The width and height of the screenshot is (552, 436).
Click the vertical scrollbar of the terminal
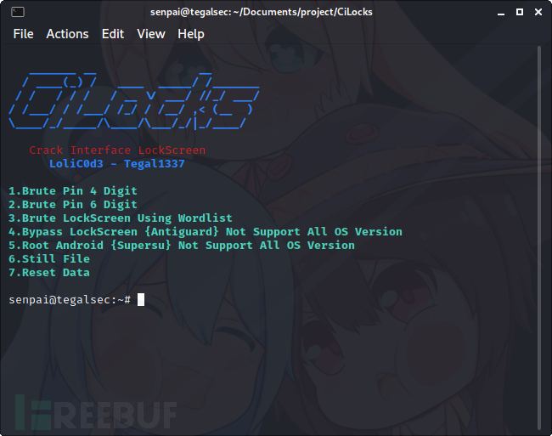coord(539,238)
